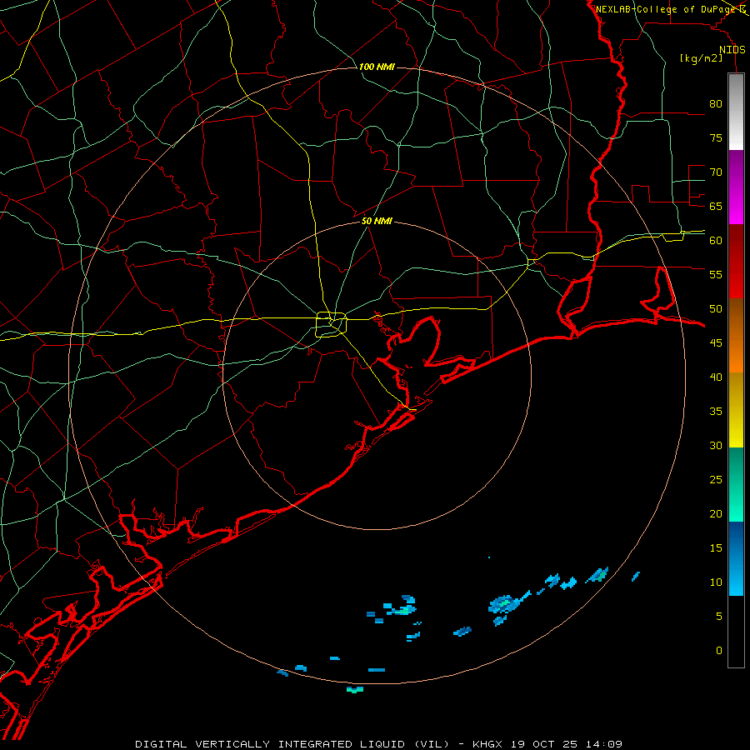Click the "KHGX" station ID in footer

point(487,744)
